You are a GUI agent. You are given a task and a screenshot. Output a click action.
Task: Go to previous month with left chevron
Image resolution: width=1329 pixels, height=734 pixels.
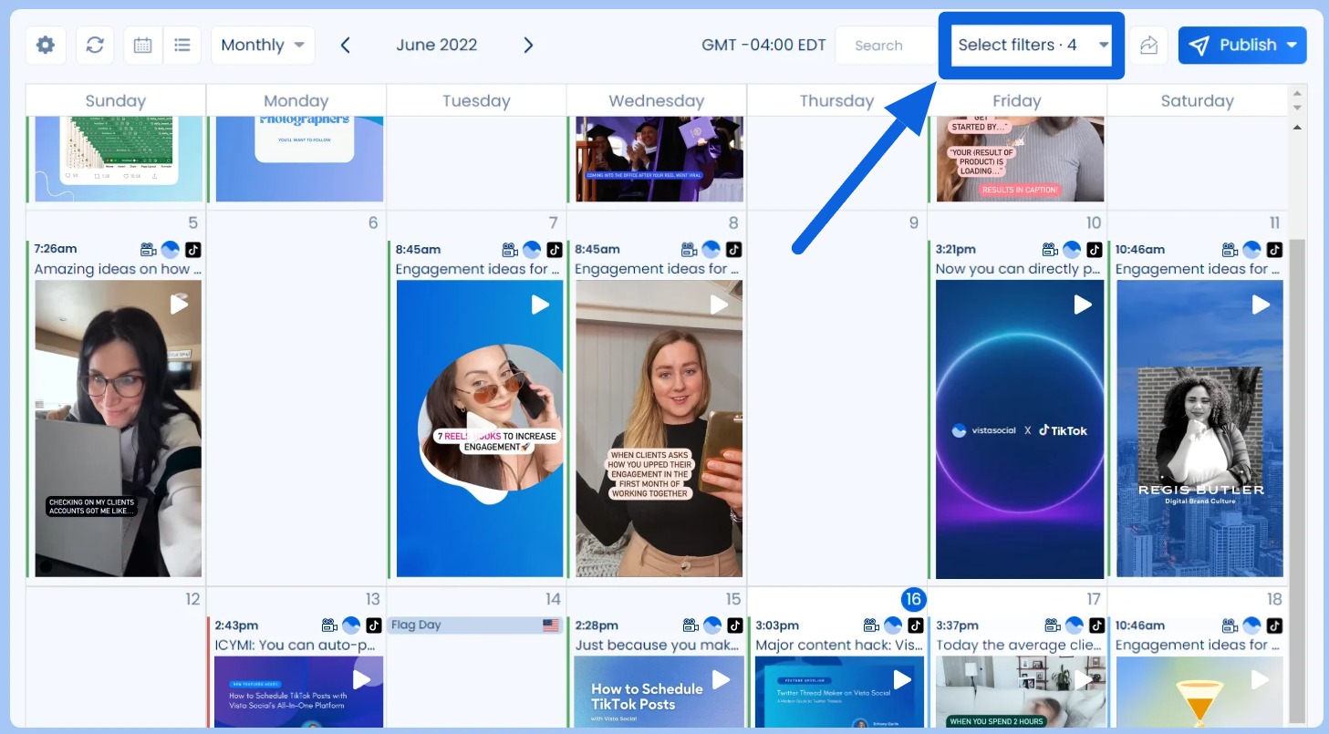click(346, 44)
